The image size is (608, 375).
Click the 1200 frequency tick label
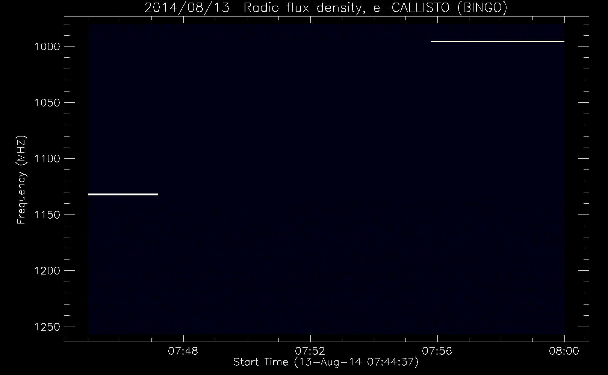click(x=47, y=270)
